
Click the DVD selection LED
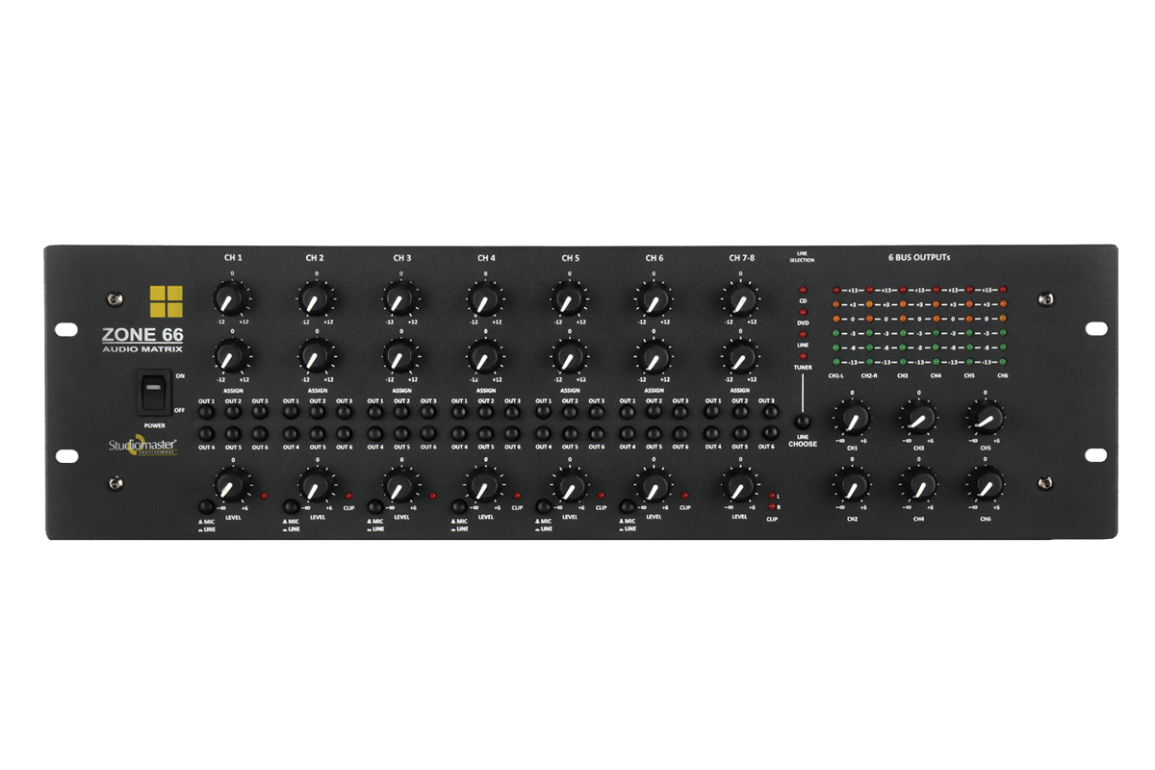[803, 312]
